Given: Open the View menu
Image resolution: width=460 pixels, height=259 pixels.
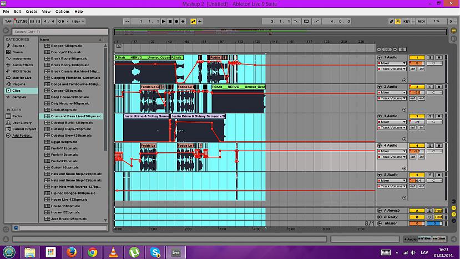Looking at the screenshot, I should pyautogui.click(x=46, y=12).
